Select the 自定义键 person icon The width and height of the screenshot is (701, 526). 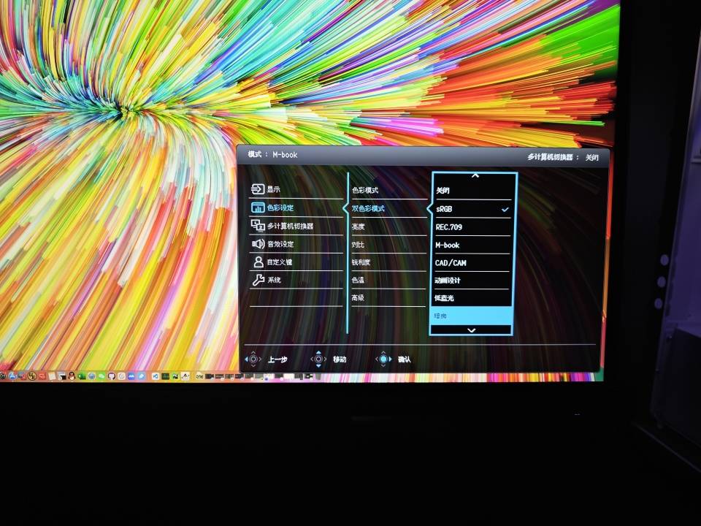pyautogui.click(x=258, y=262)
